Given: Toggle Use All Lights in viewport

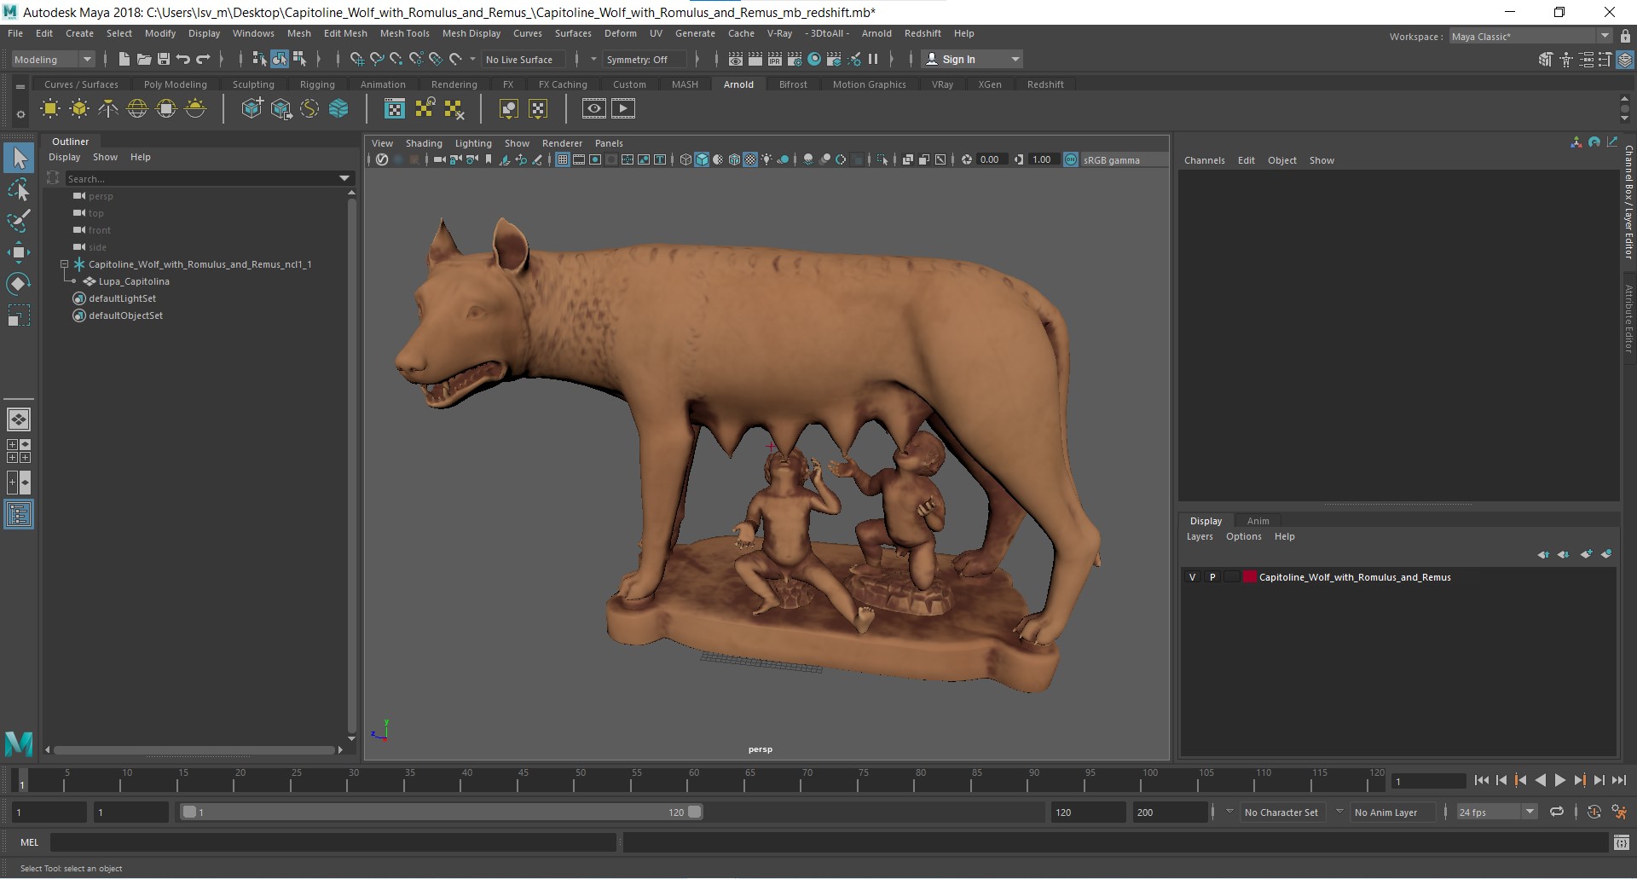Looking at the screenshot, I should pyautogui.click(x=766, y=159).
